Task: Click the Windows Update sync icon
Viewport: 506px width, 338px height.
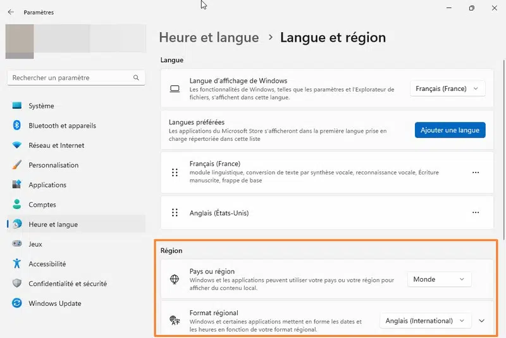Action: [x=17, y=303]
